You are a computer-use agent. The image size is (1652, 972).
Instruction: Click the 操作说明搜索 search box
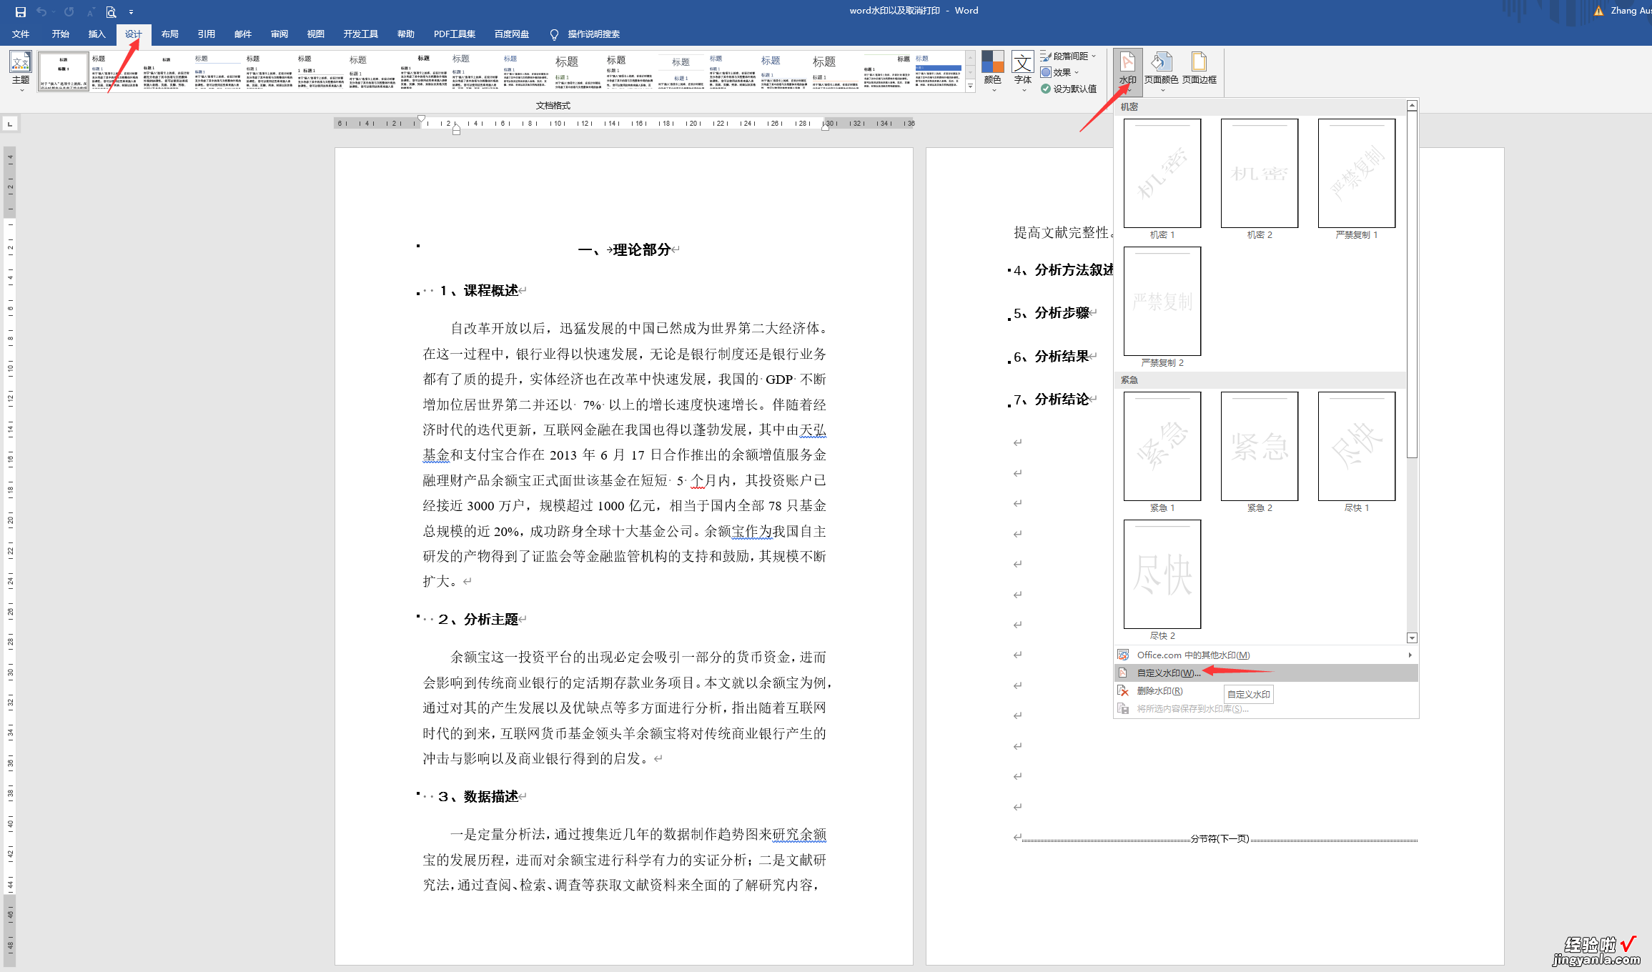593,34
